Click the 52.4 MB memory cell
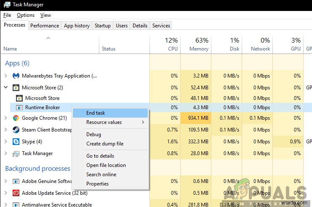 click(196, 88)
